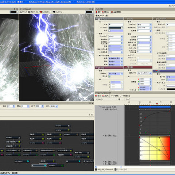Image resolution: width=175 pixels, height=175 pixels.
Task: Click the プロファイル profile icon
Action: click(29, 12)
